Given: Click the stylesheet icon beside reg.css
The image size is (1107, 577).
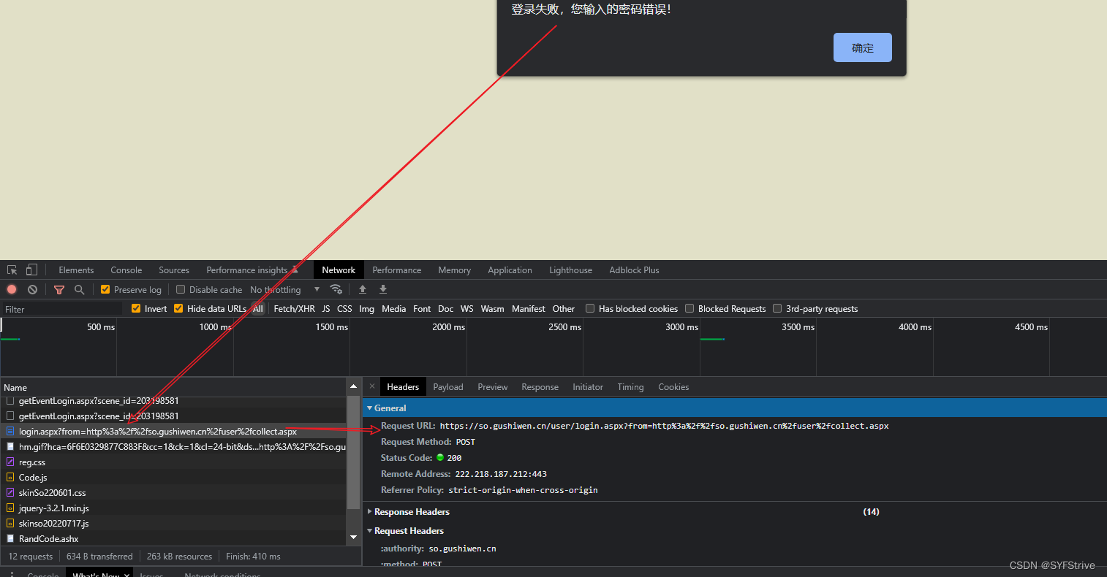Looking at the screenshot, I should [10, 462].
